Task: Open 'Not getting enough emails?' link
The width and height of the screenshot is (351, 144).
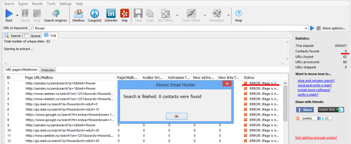Action: pos(316,138)
